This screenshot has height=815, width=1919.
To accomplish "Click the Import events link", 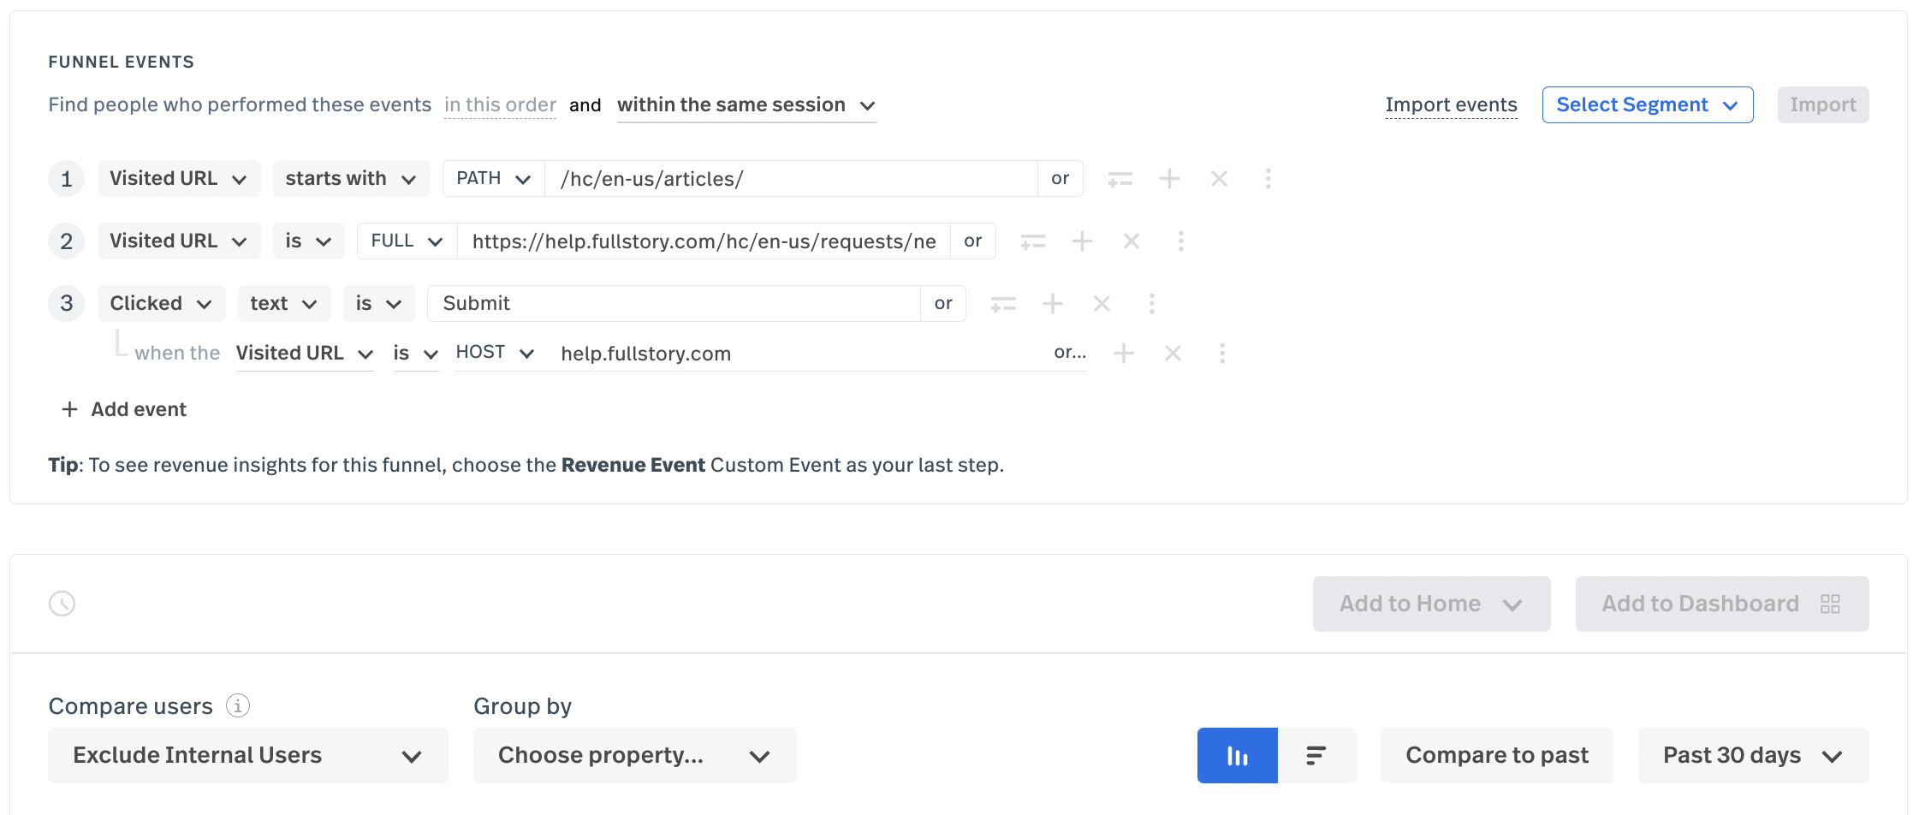I will 1451,105.
